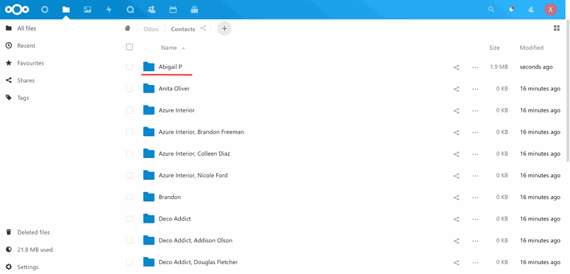The image size is (570, 274).
Task: Open the Abigail P folder
Action: coord(170,67)
